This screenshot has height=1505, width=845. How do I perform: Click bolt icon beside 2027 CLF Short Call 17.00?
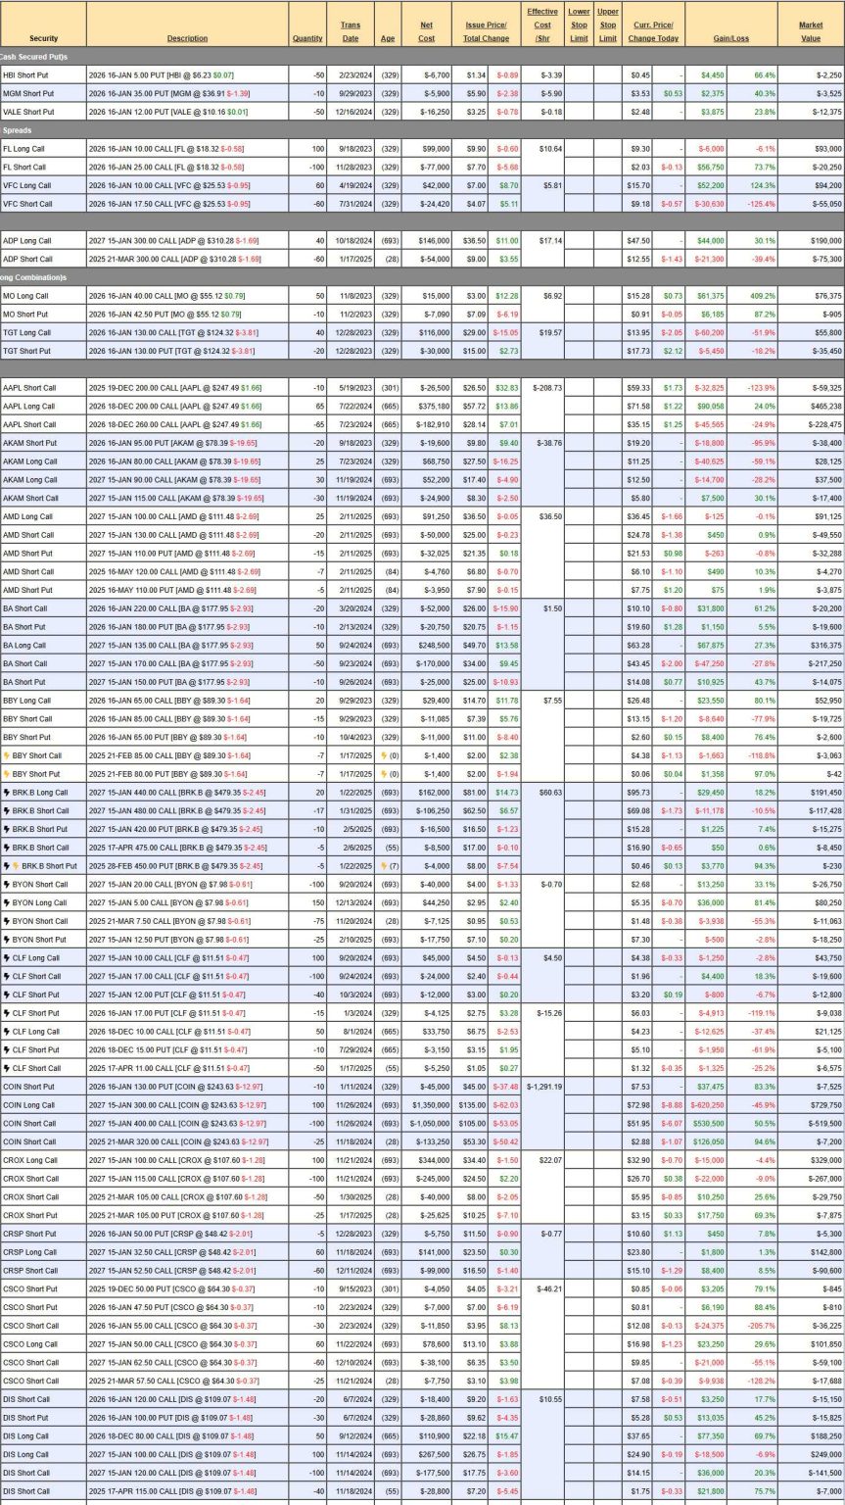pyautogui.click(x=6, y=976)
